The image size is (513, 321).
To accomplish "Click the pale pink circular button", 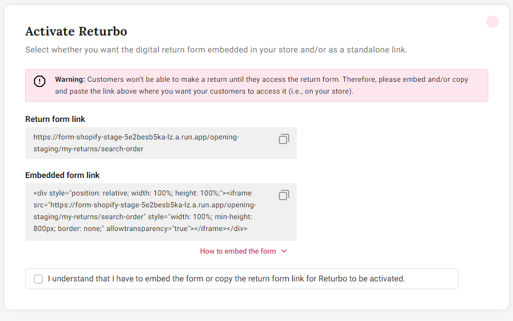I will (492, 22).
